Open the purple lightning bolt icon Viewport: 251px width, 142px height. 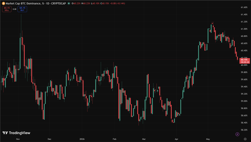[237, 134]
